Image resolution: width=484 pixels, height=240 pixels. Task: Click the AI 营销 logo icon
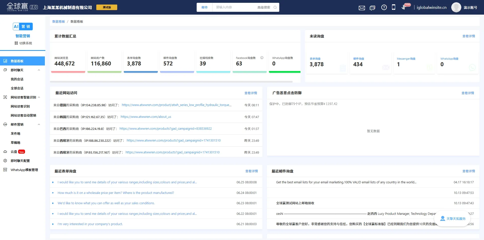23,26
